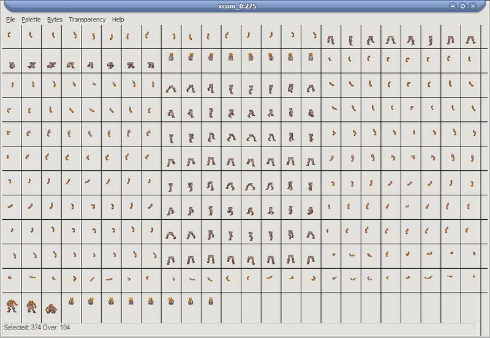Open the Palette menu
The height and width of the screenshot is (338, 490).
31,20
